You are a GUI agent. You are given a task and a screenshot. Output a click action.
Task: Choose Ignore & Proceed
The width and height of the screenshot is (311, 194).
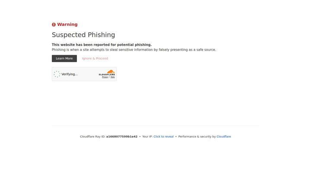(x=95, y=58)
